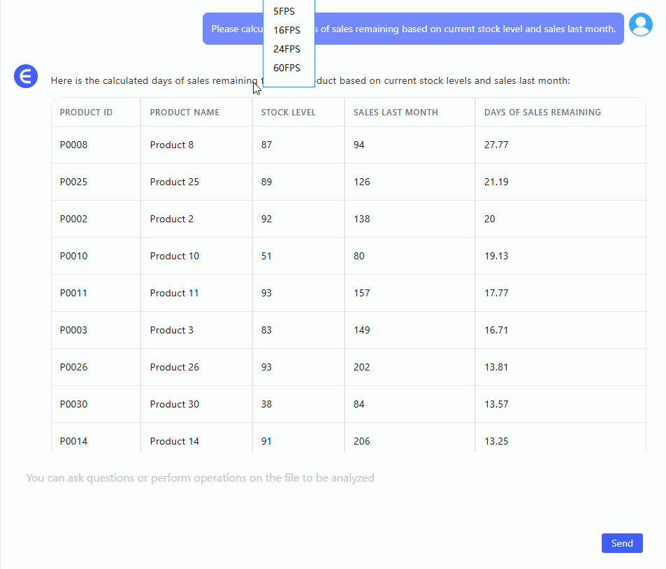Click the Stock Level column header
666x569 pixels.
pos(288,113)
